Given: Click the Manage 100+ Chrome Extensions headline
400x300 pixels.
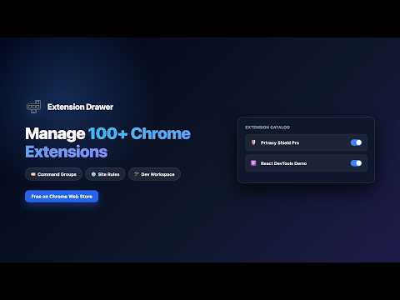Looking at the screenshot, I should point(107,142).
